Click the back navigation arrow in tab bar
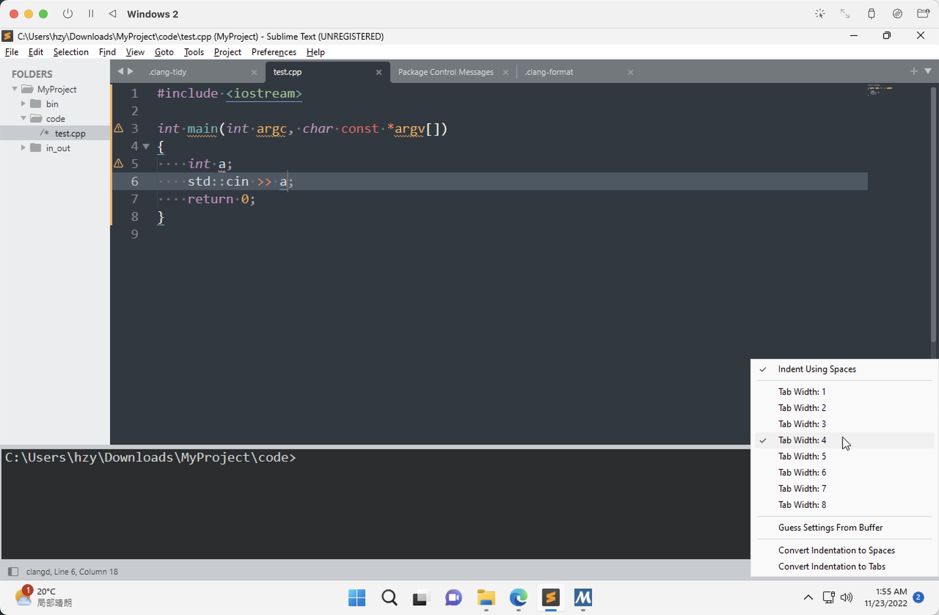 coord(120,72)
